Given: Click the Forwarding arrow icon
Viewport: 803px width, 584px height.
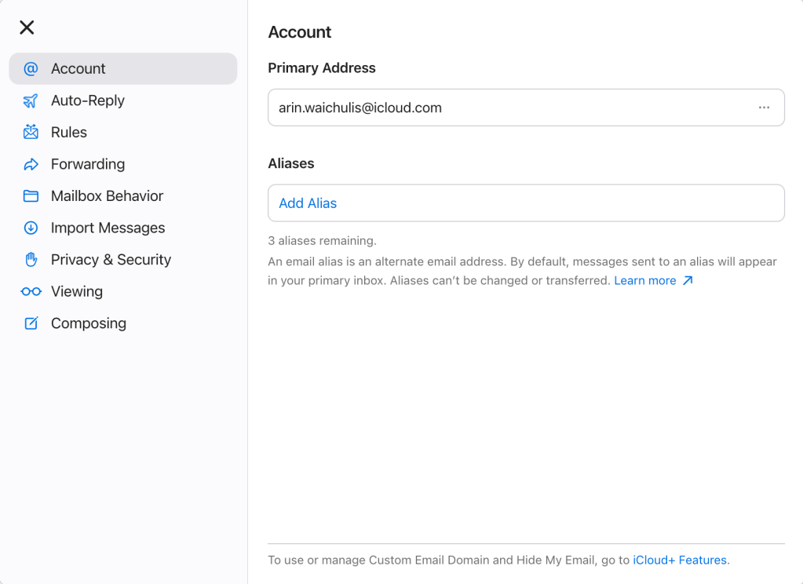Looking at the screenshot, I should click(31, 164).
